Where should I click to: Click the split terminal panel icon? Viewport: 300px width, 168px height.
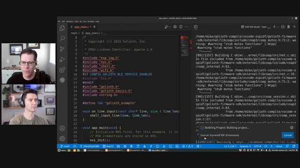(x=283, y=27)
